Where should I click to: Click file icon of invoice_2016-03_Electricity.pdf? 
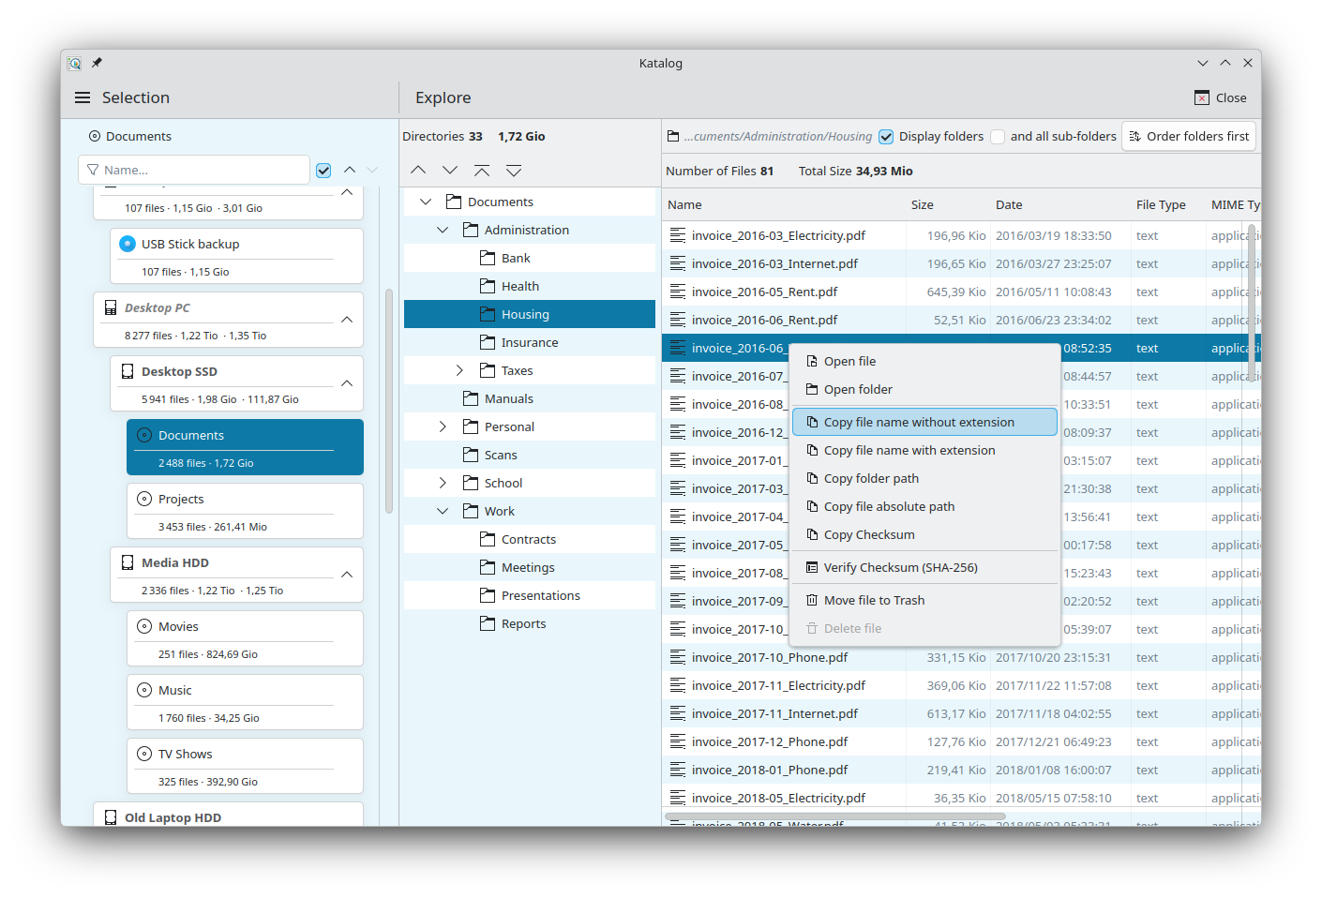tap(678, 235)
